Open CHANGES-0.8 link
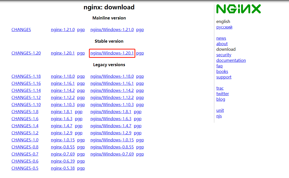The width and height of the screenshot is (289, 178). coord(25,147)
